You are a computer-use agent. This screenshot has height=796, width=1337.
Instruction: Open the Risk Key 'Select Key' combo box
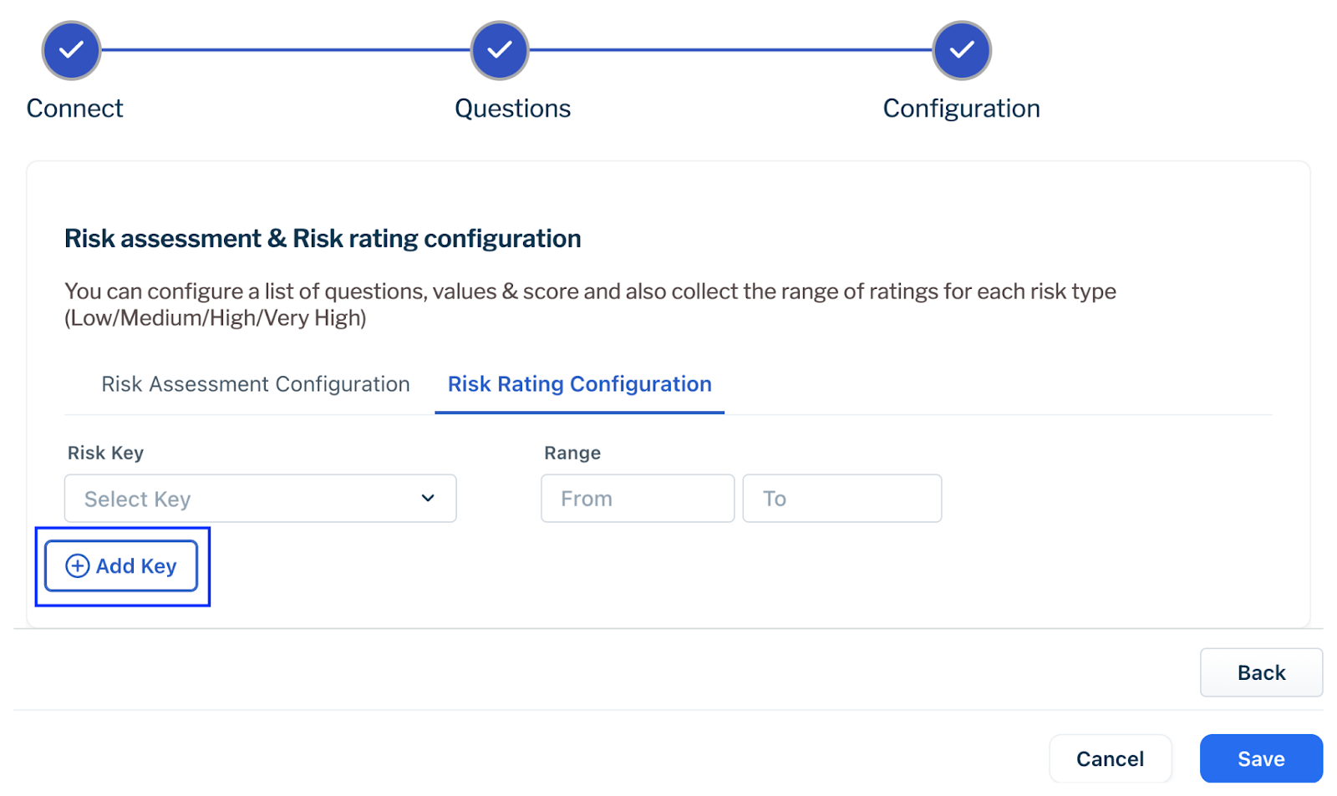[x=242, y=499]
